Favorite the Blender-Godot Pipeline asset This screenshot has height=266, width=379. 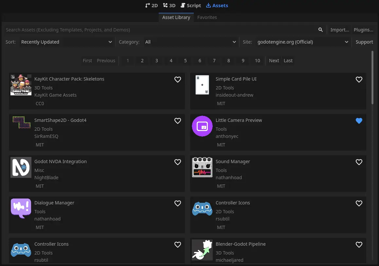[x=359, y=244]
